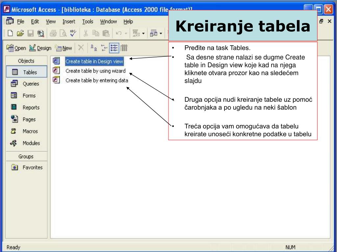Click the NUM status bar indicator
The width and height of the screenshot is (337, 252).
[x=290, y=247]
